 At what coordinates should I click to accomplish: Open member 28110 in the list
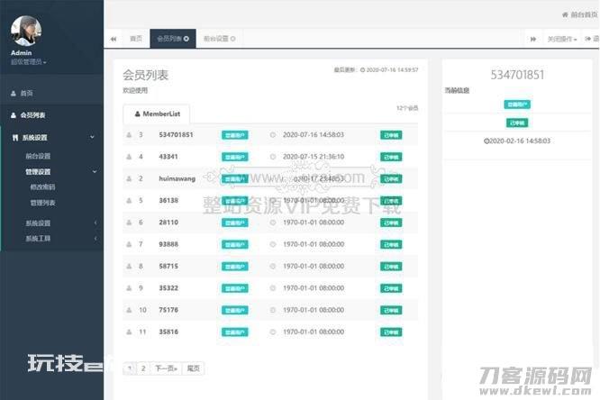tap(168, 223)
